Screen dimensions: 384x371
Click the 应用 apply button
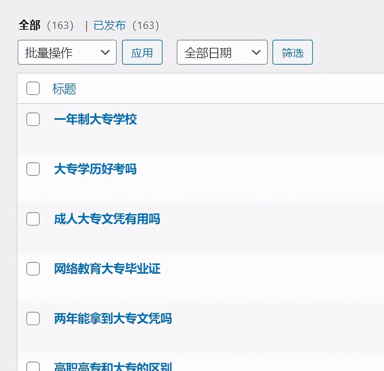142,52
